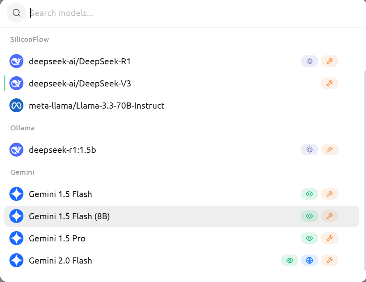366x282 pixels.
Task: Click the Meta logo beside Llama-3.3-70B-Instruct
Action: 16,105
